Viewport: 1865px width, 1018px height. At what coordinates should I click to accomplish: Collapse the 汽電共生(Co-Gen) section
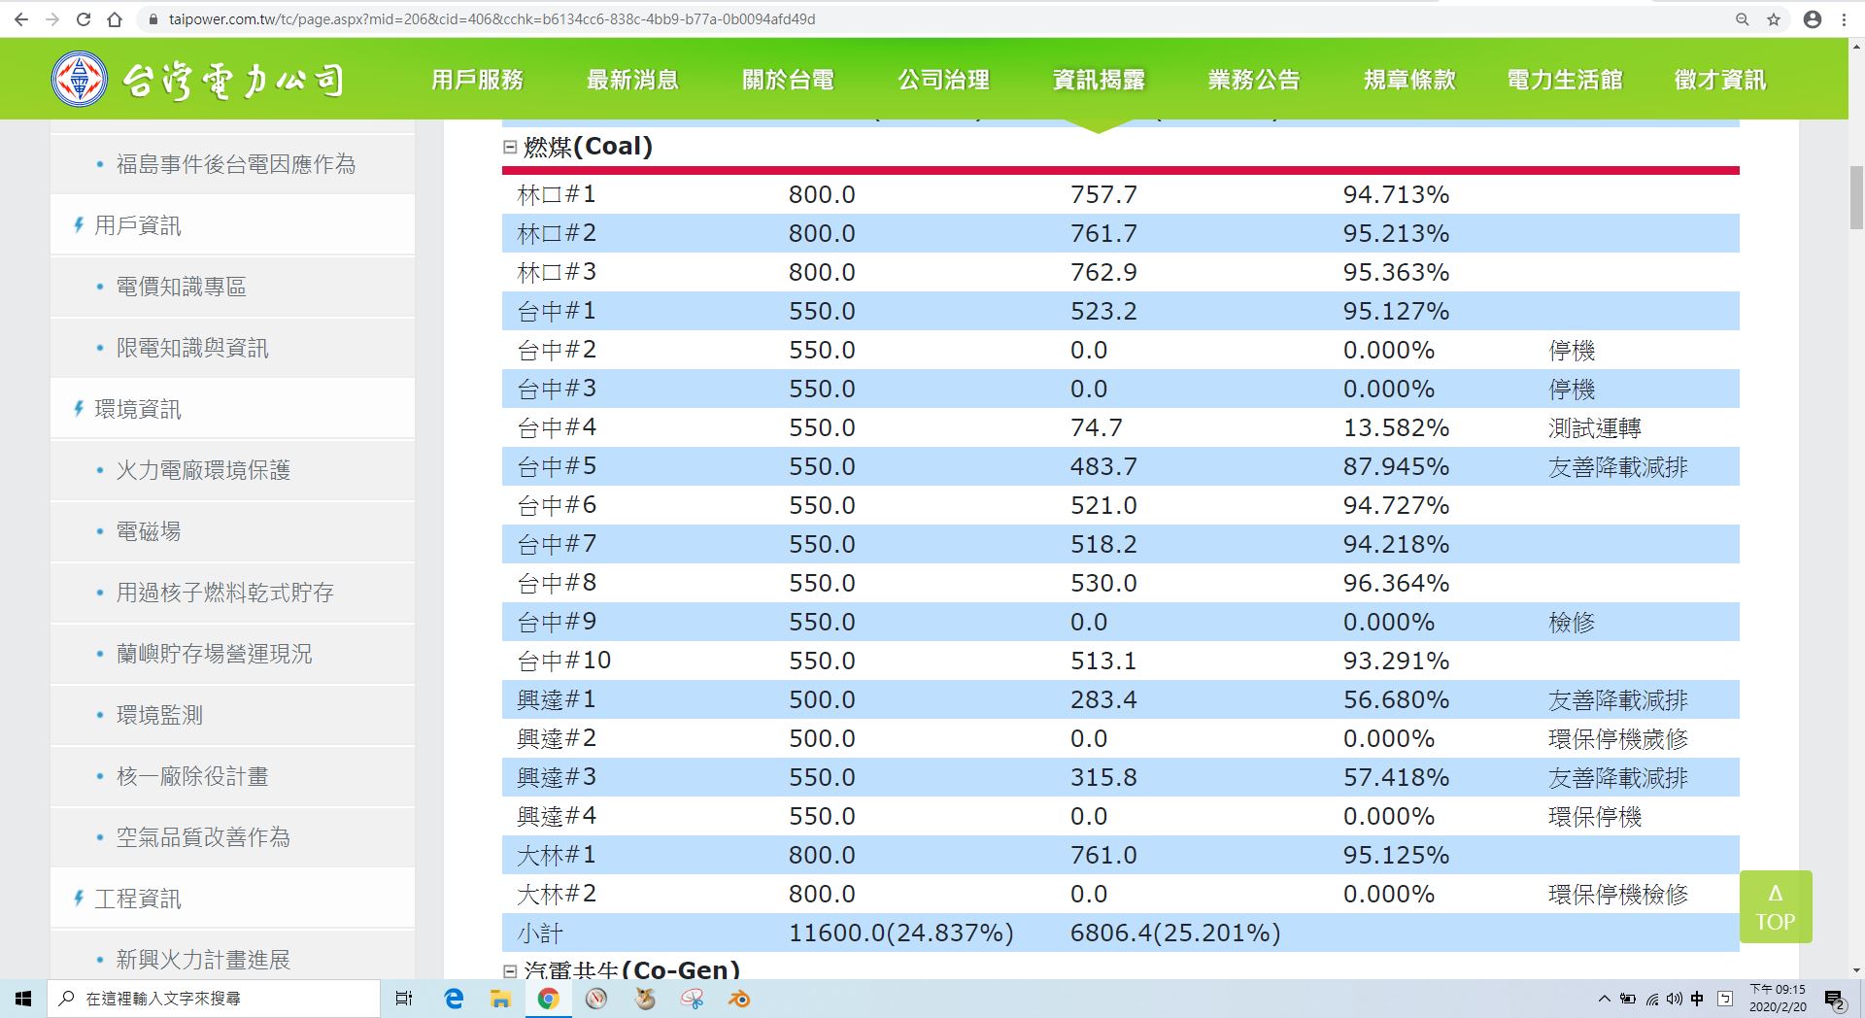pos(510,970)
